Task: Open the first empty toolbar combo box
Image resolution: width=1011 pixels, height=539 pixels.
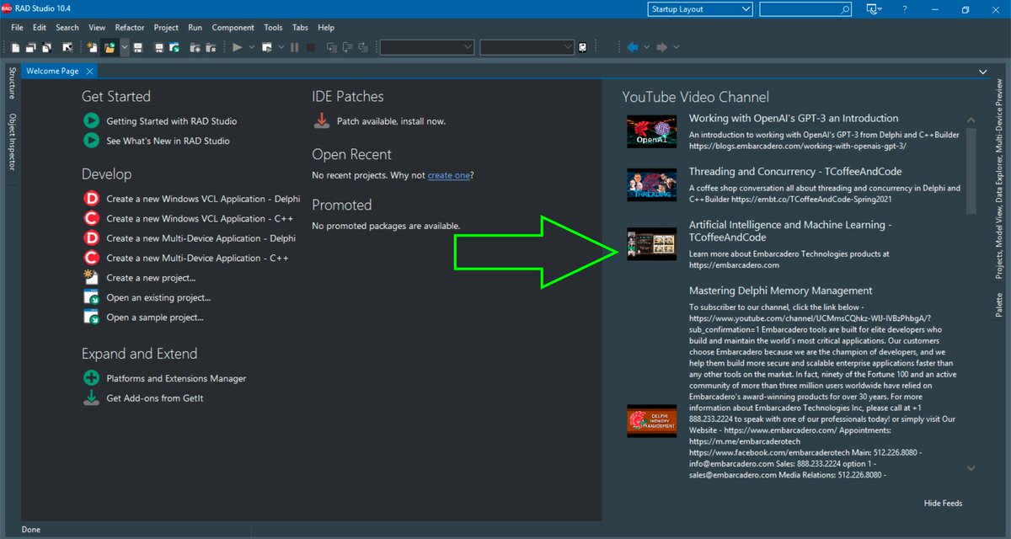Action: [x=427, y=47]
